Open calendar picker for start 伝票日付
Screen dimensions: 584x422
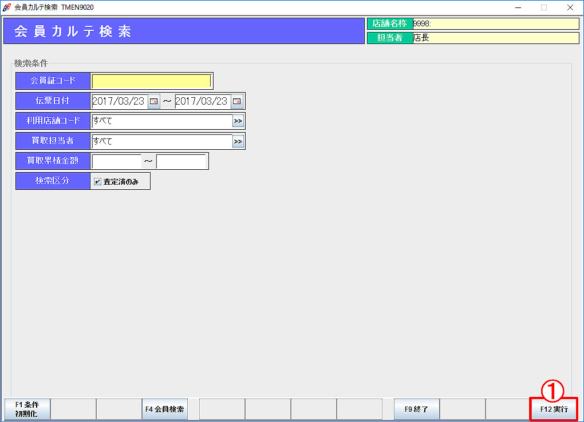(154, 101)
